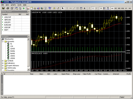Switch chart to H4 timeframe
133x99 pixels.
pos(130,9)
